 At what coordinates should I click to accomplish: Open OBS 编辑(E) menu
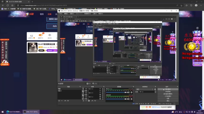coord(66,14)
